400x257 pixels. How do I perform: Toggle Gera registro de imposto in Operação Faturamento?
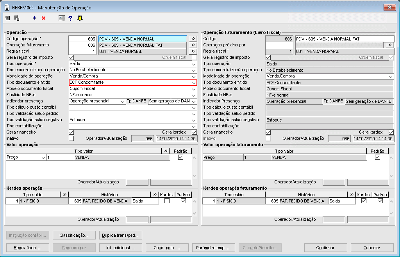click(268, 58)
